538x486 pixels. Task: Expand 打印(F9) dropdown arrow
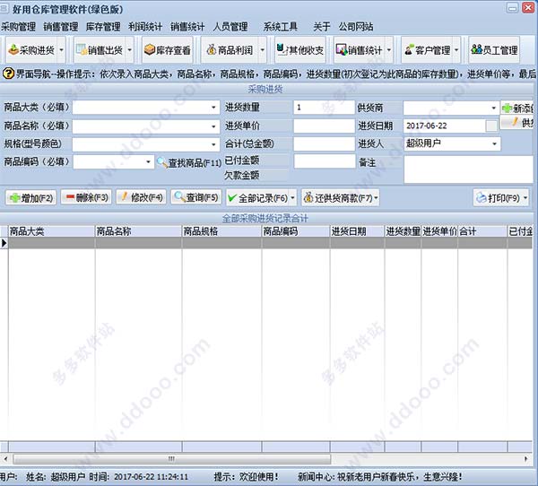click(525, 197)
